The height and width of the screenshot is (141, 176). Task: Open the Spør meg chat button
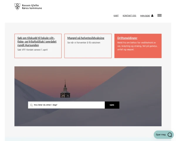(164, 135)
